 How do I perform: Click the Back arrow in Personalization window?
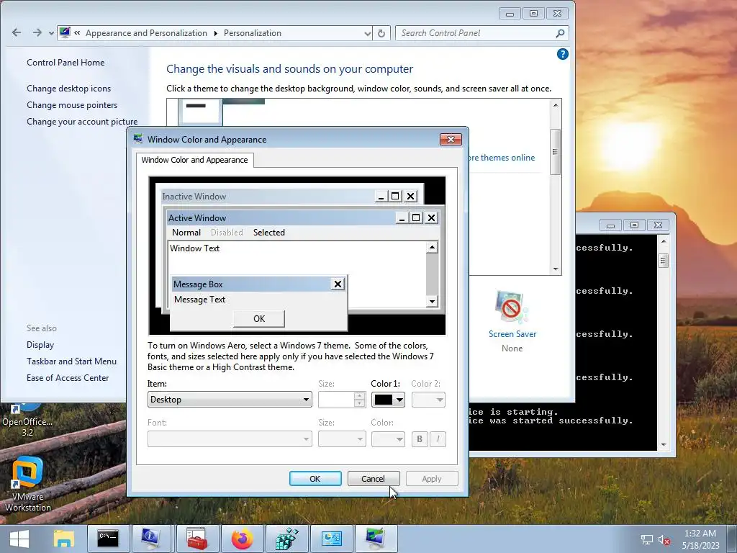(17, 32)
